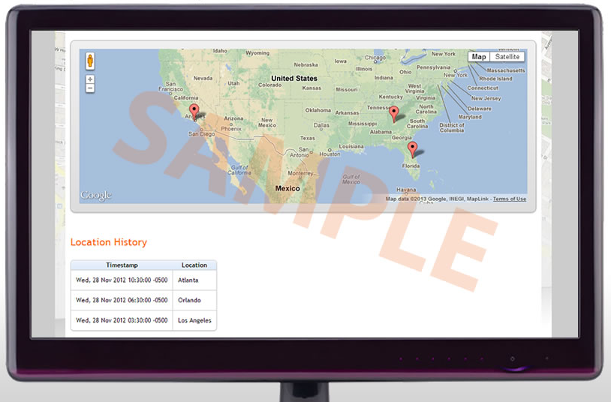Zoom in with the plus button
Screen dimensions: 611x402
tap(90, 79)
